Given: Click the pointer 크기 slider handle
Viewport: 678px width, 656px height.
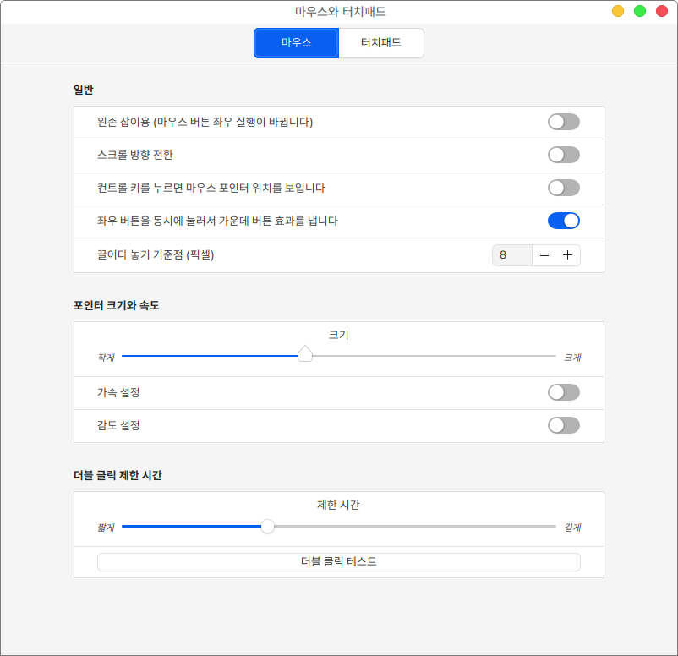Looking at the screenshot, I should 305,355.
